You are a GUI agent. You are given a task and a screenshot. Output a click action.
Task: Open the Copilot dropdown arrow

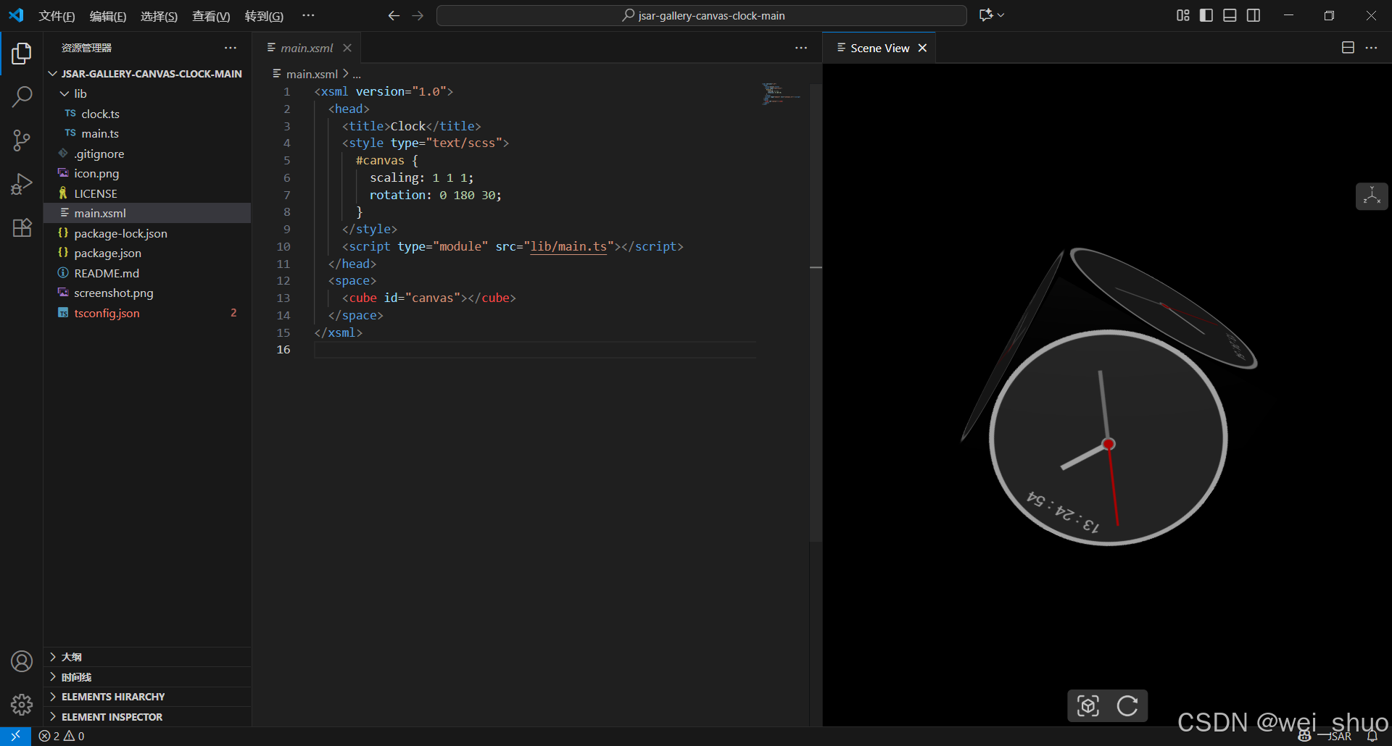coord(1001,15)
